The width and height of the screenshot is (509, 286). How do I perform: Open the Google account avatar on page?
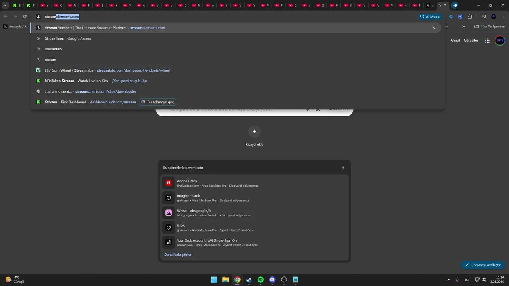click(x=500, y=41)
